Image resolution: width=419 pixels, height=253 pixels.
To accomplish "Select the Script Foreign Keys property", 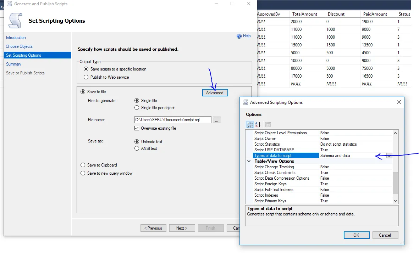I will pyautogui.click(x=322, y=184).
